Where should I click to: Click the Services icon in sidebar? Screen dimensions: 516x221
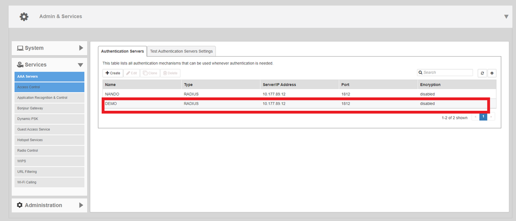point(20,65)
